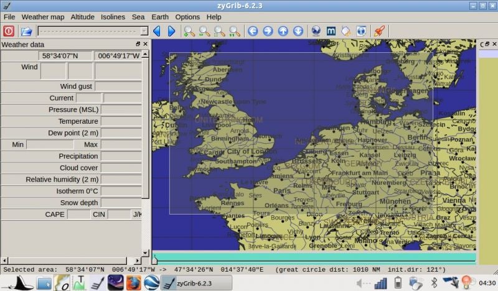Screen dimensions: 498x291
Task: Click the cyan timeline bar below map
Action: tap(314, 257)
